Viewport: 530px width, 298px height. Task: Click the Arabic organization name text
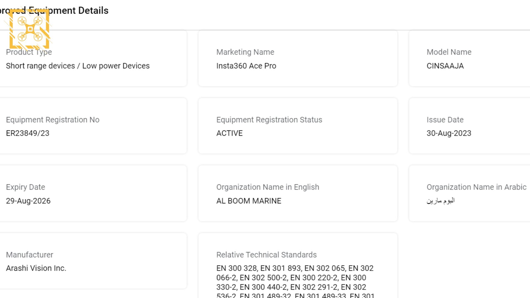pyautogui.click(x=441, y=201)
